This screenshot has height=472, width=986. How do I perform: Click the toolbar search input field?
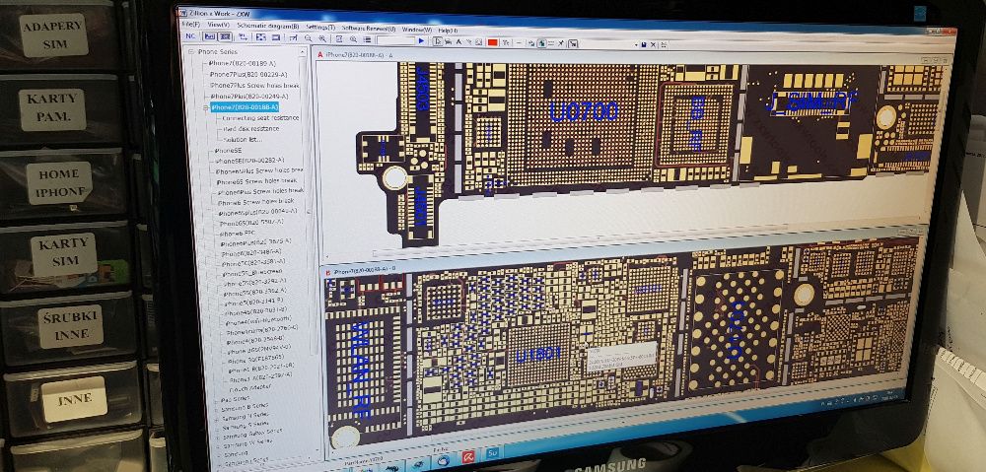(395, 40)
